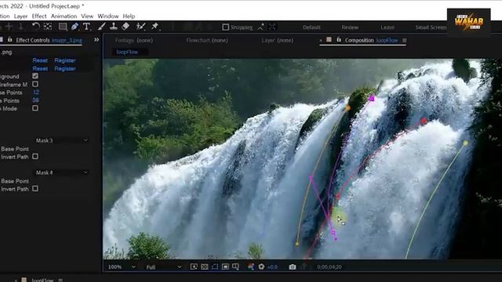The height and width of the screenshot is (282, 502).
Task: Enable the Snapping checkbox
Action: coord(226,27)
